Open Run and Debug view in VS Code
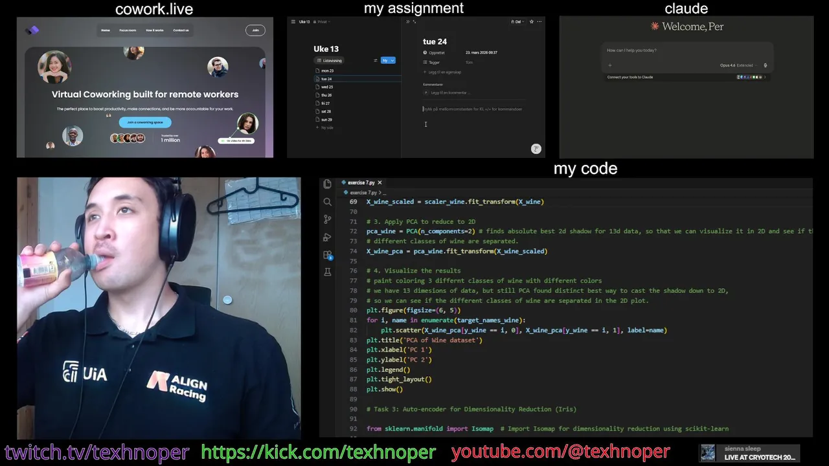 327,237
